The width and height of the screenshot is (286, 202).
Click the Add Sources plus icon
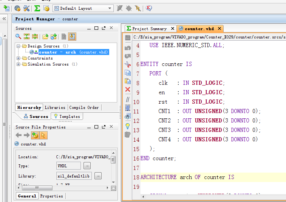point(54,37)
